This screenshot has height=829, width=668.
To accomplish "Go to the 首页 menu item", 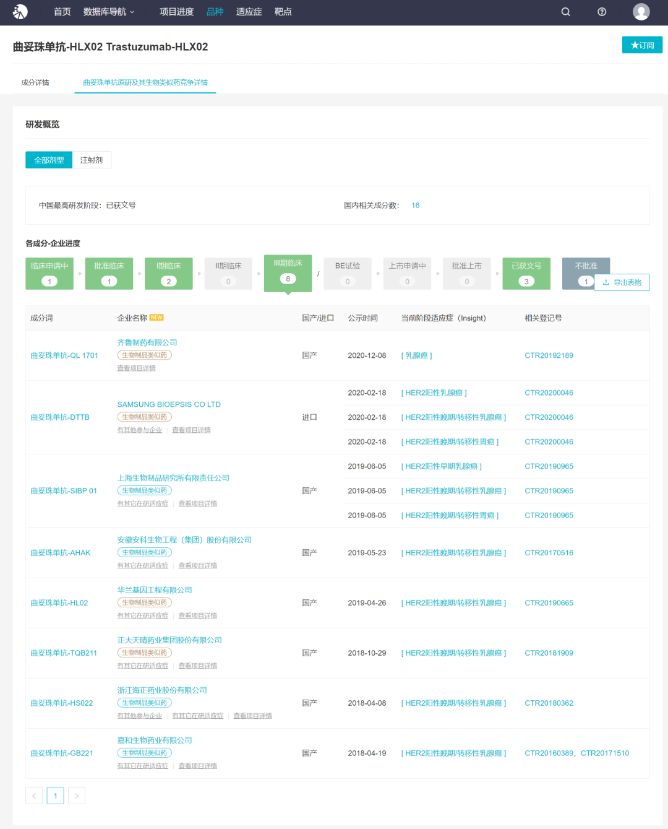I will click(62, 12).
